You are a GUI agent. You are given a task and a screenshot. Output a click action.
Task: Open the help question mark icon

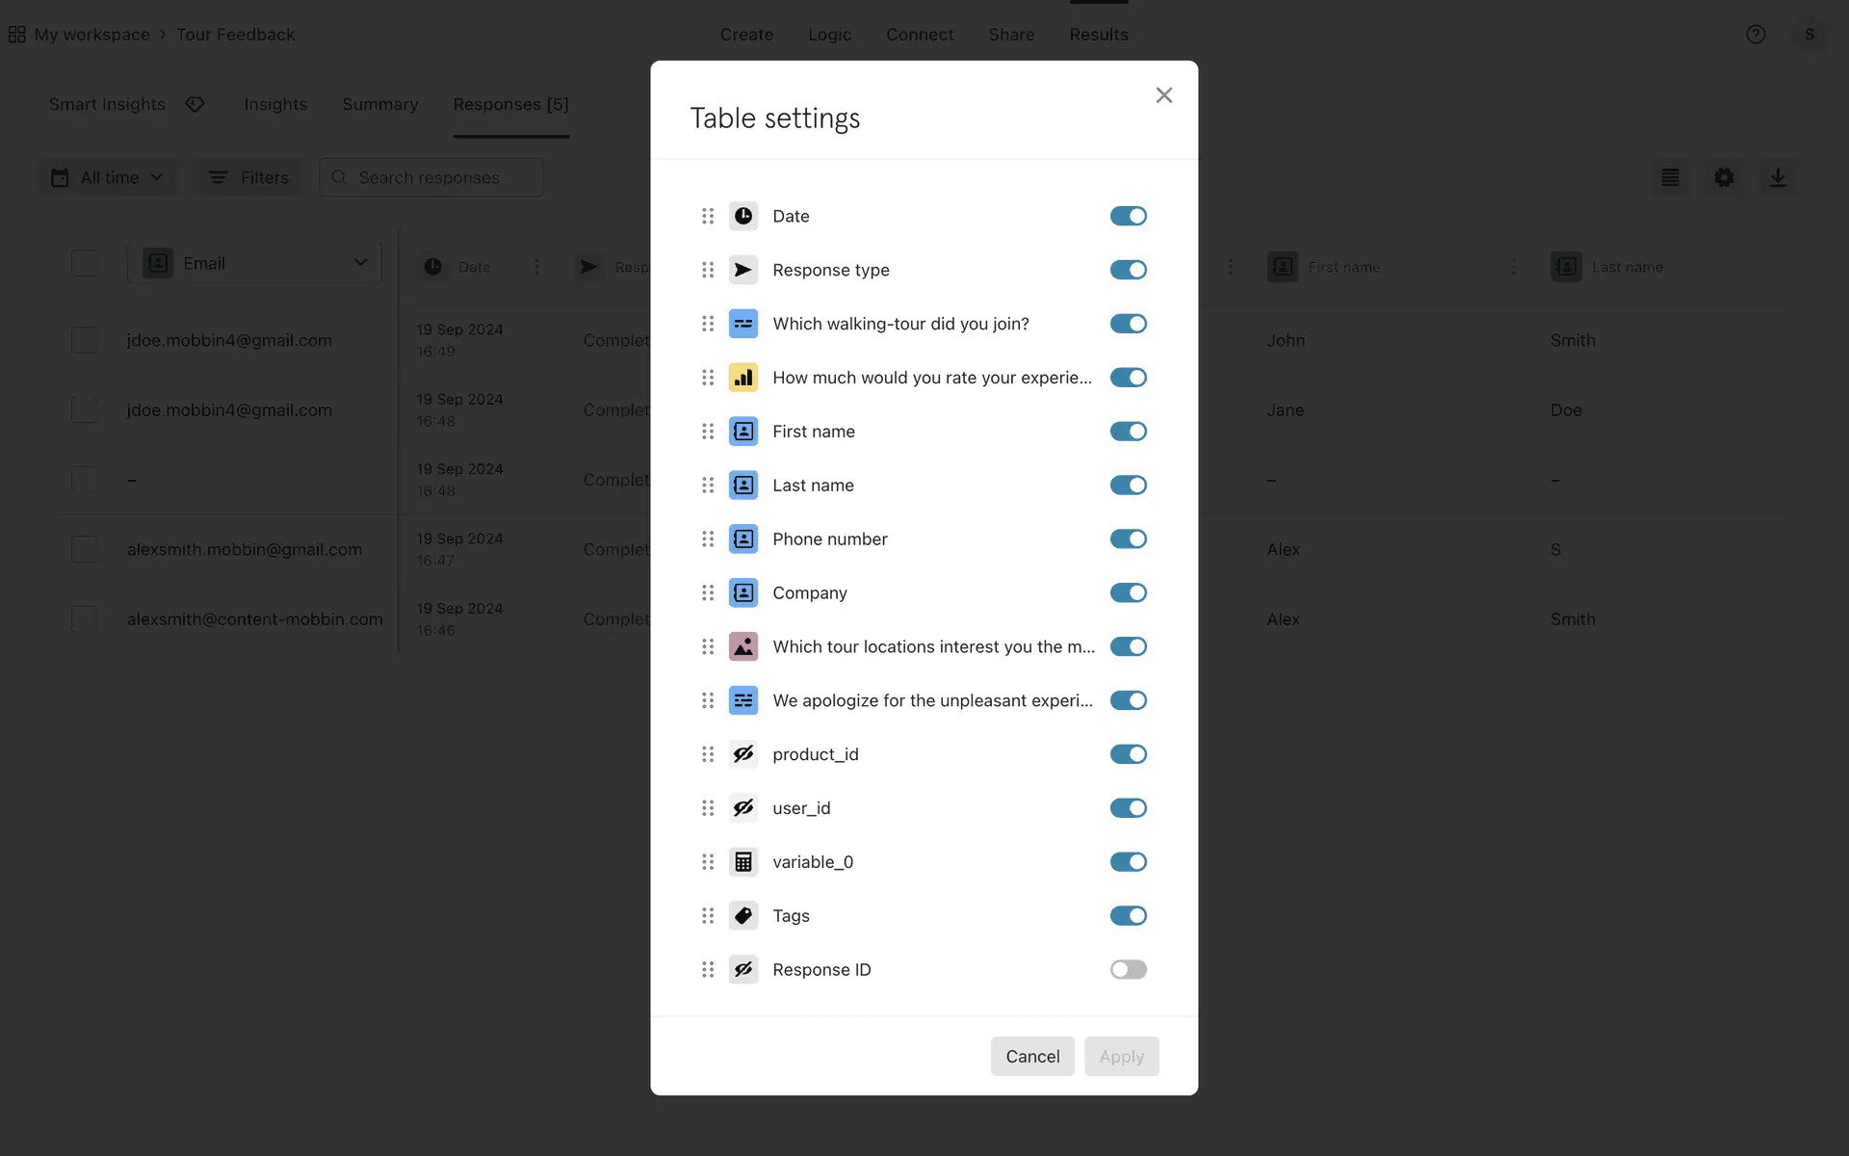point(1756,35)
